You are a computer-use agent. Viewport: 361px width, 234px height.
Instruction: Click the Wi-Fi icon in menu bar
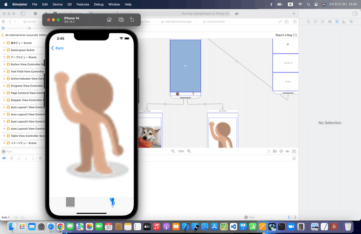pos(300,4)
